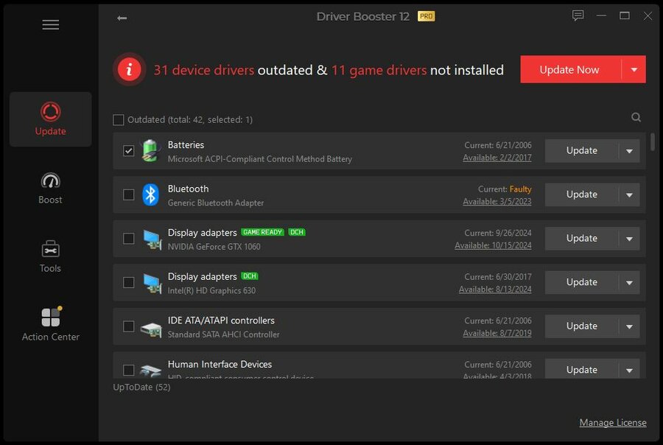The width and height of the screenshot is (663, 445).
Task: Expand the Update Now dropdown arrow
Action: (634, 70)
